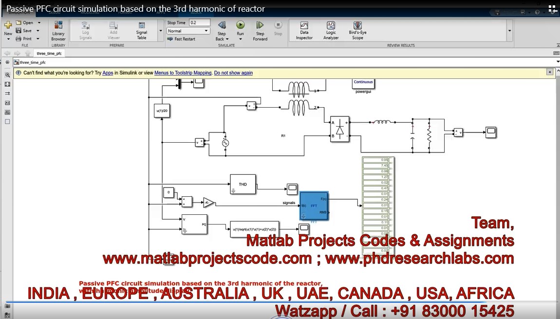Open the Data Inspector
The width and height of the screenshot is (560, 319).
click(x=304, y=31)
